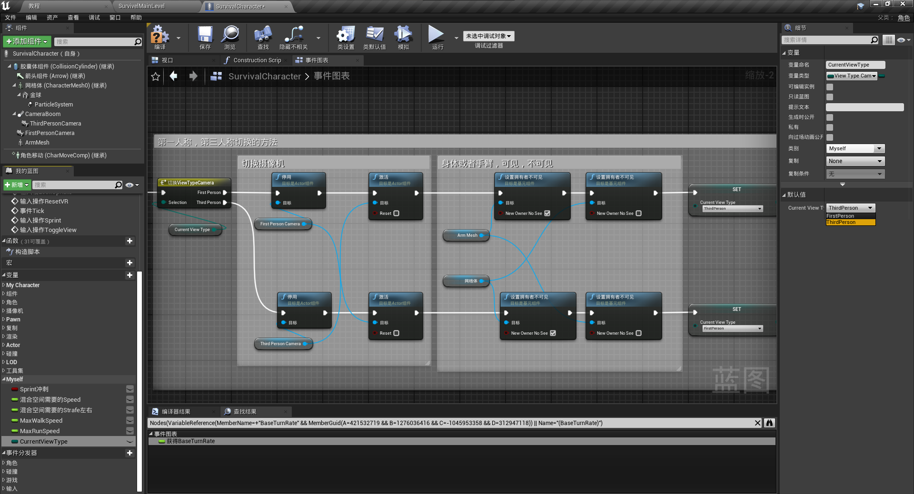Add a new macro with plus icon
Screen dimensions: 914x494
coord(129,263)
